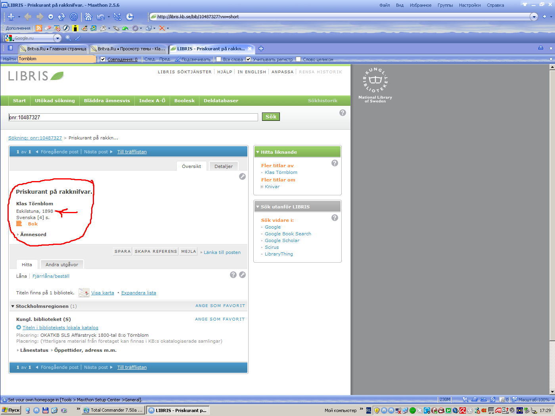Switch to the Detaljer tab

[x=223, y=166]
